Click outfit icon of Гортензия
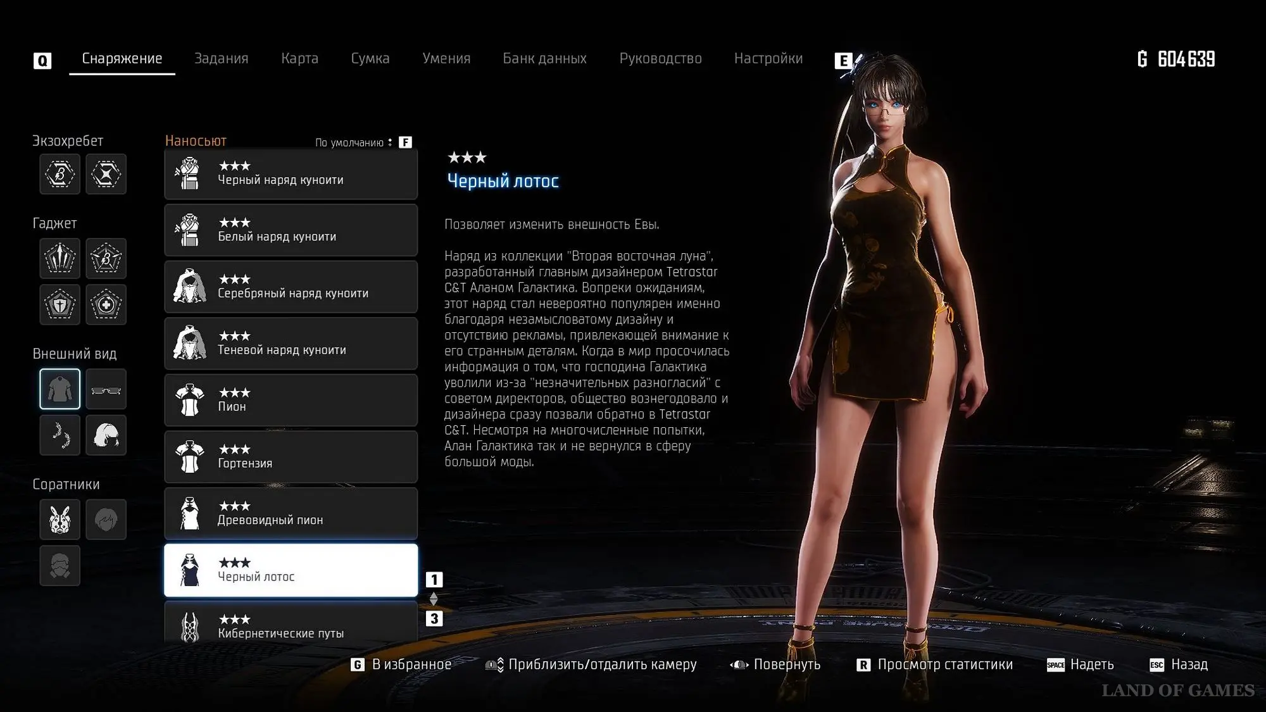The image size is (1266, 712). (189, 456)
